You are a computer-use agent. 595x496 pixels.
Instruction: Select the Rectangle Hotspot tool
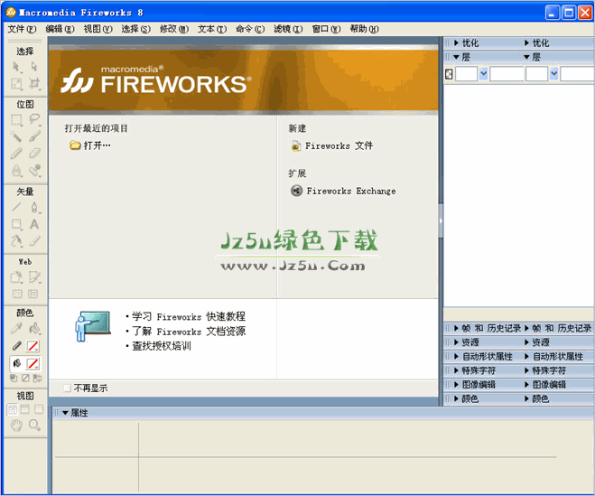click(x=16, y=277)
